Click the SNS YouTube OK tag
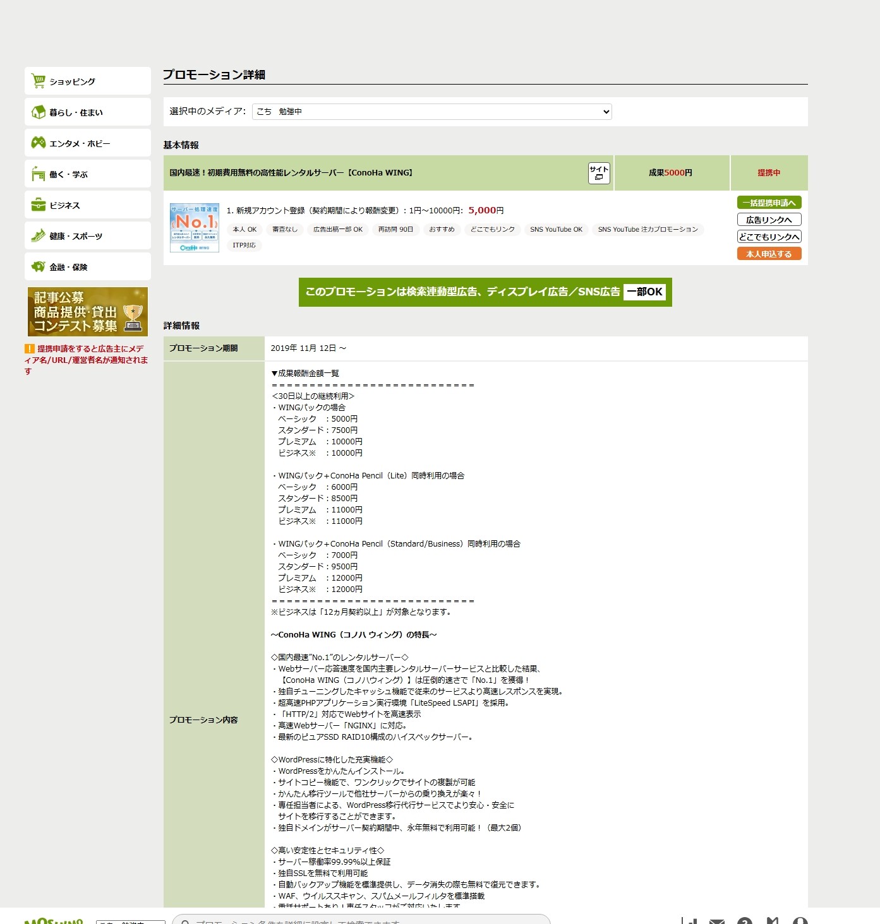This screenshot has height=924, width=880. pos(557,230)
